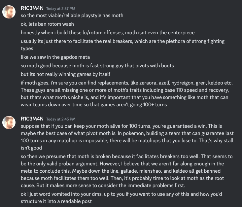Image resolution: width=242 pixels, height=207 pixels.
Task: Click the 'Today at 2:37 PM' timestamp
Action: 61,9
